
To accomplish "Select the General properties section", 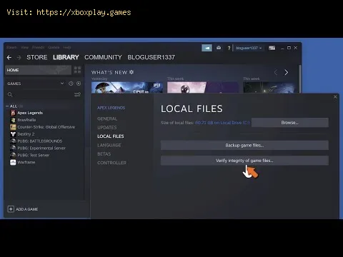I will pyautogui.click(x=107, y=119).
